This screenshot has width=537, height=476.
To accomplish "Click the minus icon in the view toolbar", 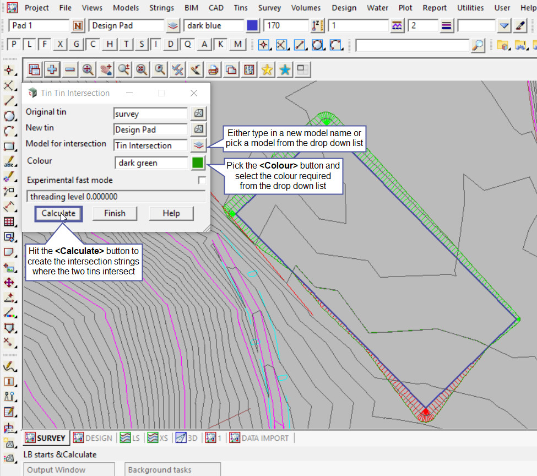I will click(x=70, y=69).
